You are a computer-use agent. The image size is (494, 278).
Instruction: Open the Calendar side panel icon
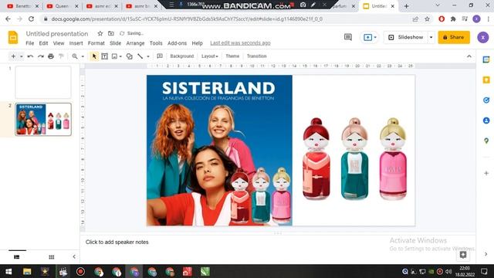point(486,59)
